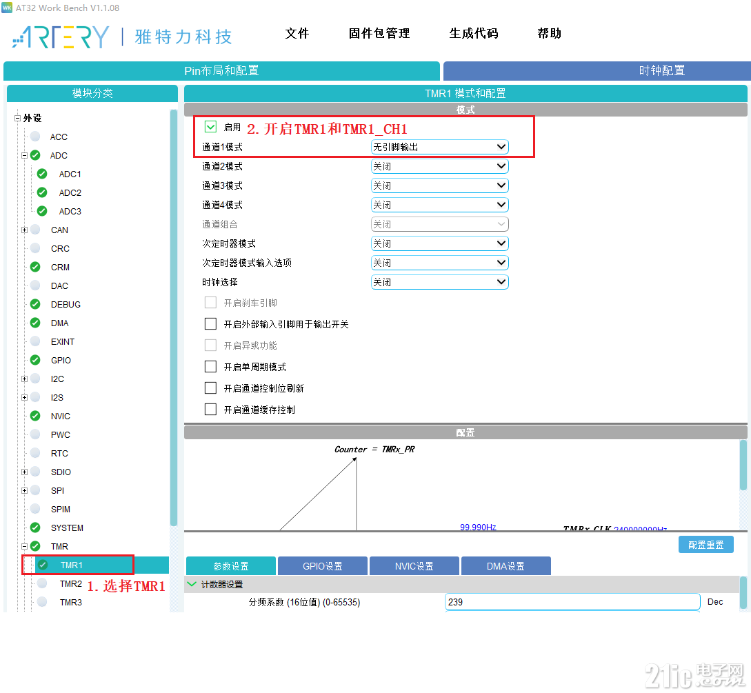Select the 参数设置 tab

tap(231, 566)
